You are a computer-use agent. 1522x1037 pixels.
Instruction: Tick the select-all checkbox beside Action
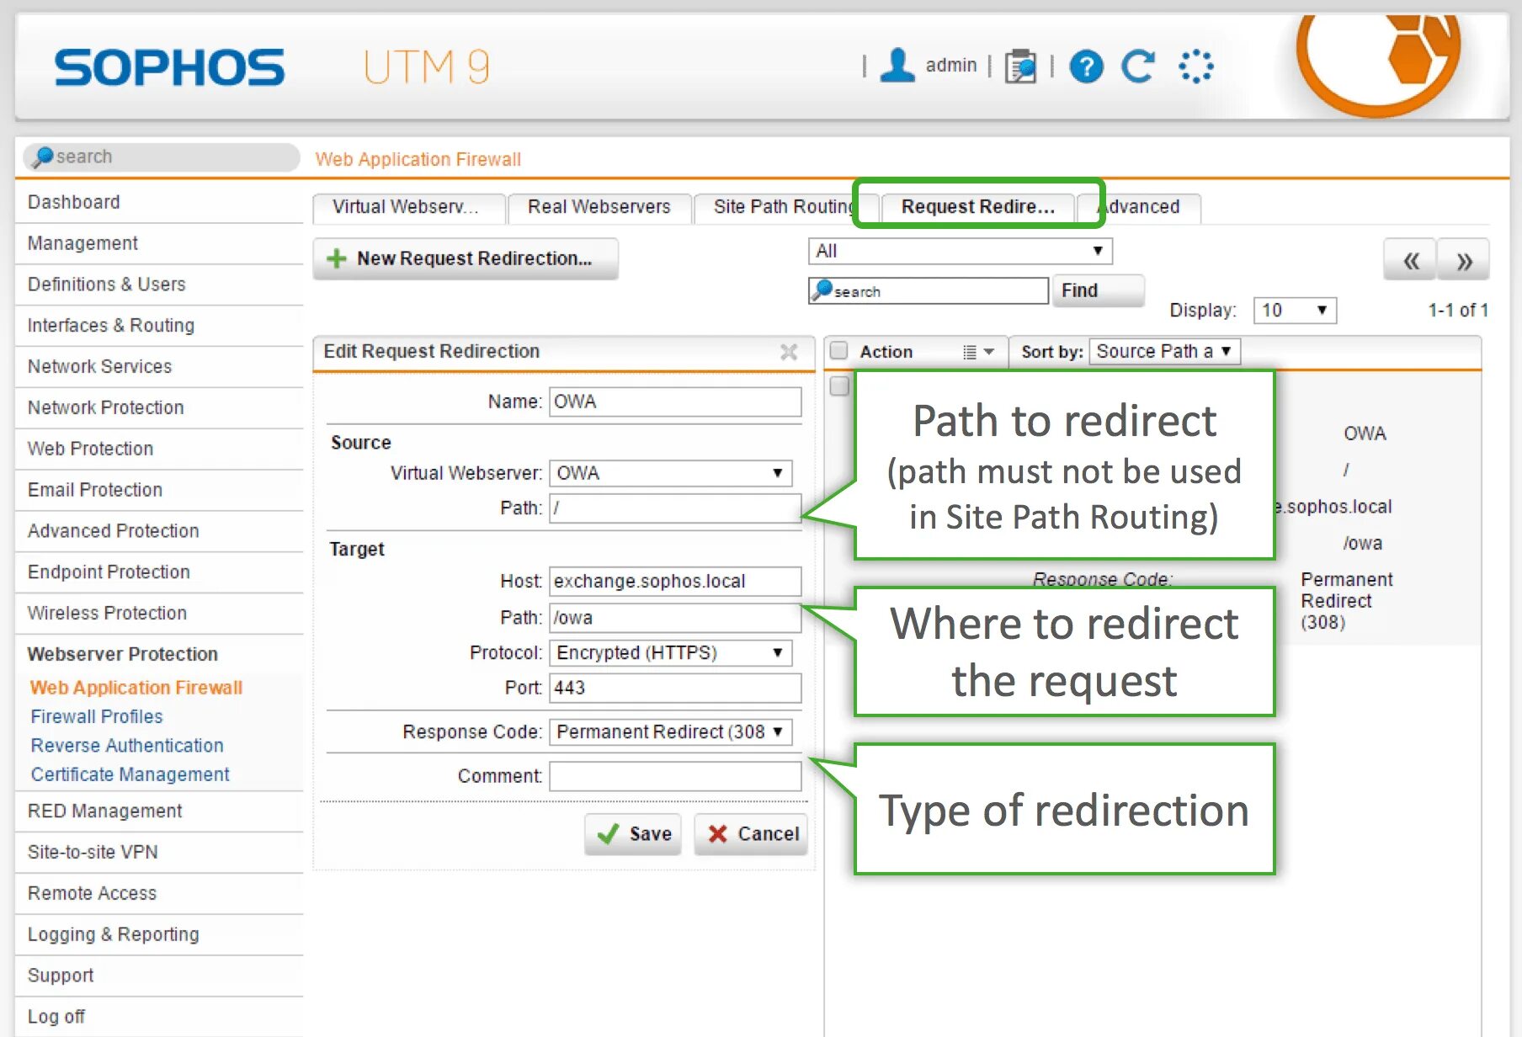pyautogui.click(x=838, y=350)
